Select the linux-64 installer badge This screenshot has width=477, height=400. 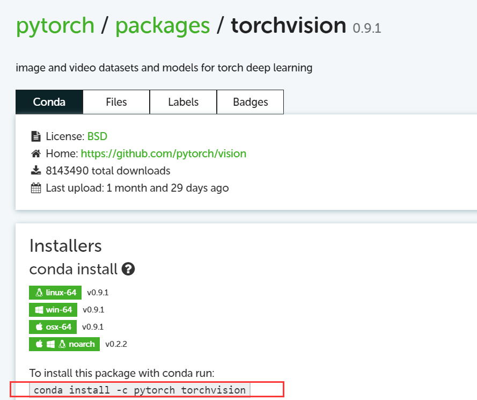[55, 292]
